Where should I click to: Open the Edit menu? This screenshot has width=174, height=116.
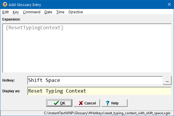click(6, 12)
